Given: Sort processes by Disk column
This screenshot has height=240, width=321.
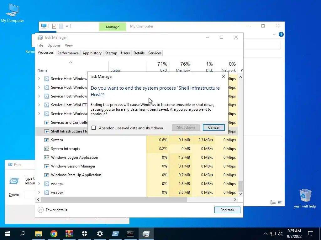Looking at the screenshot, I should [x=203, y=67].
